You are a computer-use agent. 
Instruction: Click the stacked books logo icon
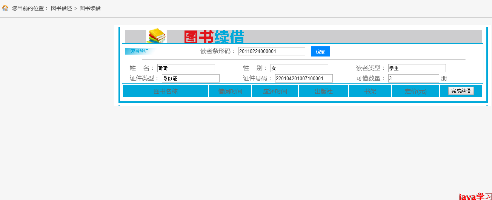coord(157,36)
